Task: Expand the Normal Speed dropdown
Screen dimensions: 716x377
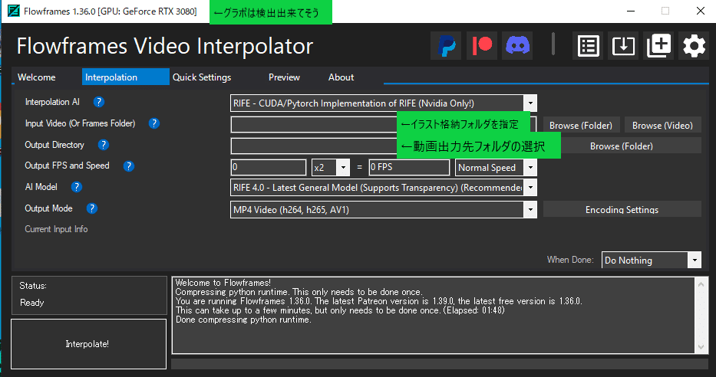Action: pos(530,167)
